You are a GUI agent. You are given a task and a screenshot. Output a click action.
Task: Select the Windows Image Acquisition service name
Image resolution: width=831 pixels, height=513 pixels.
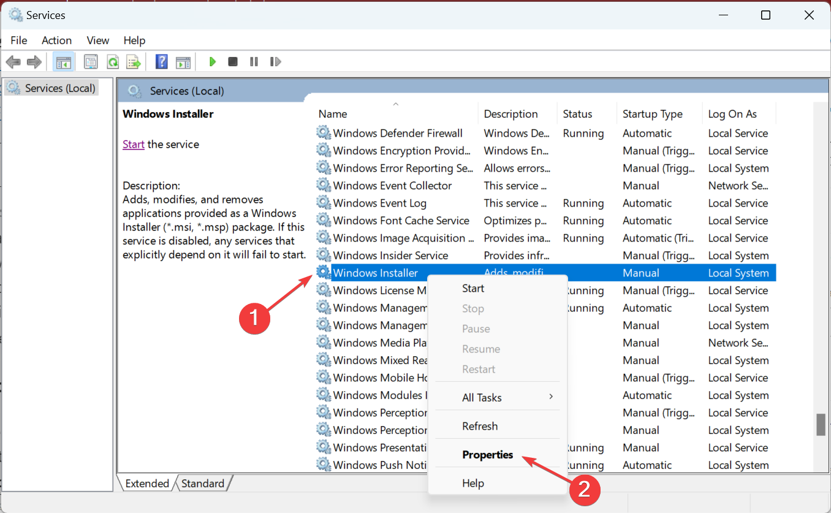403,238
